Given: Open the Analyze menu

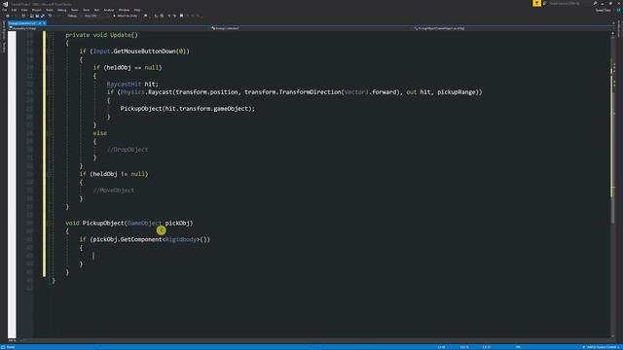Looking at the screenshot, I should (109, 10).
